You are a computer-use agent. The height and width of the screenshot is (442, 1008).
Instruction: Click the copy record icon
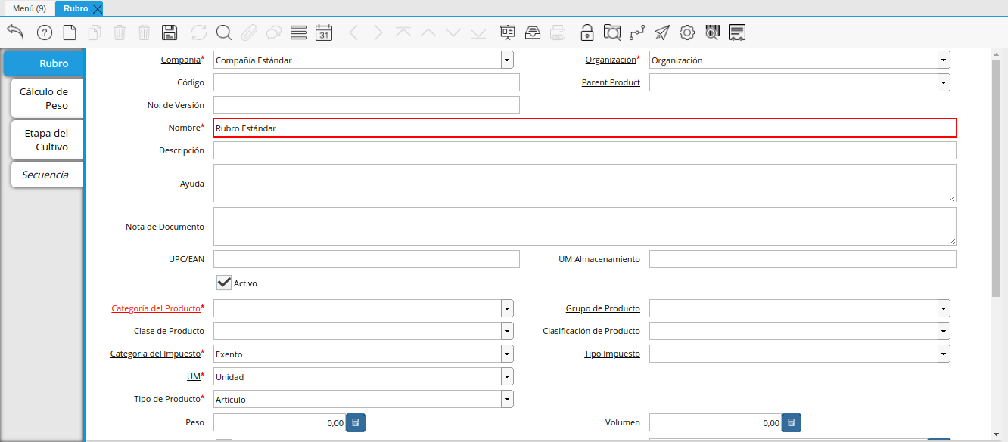[95, 32]
